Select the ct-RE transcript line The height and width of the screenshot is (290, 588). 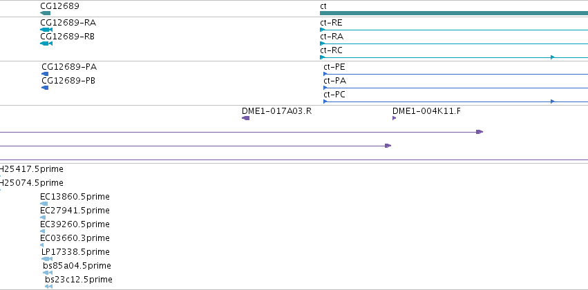click(454, 30)
